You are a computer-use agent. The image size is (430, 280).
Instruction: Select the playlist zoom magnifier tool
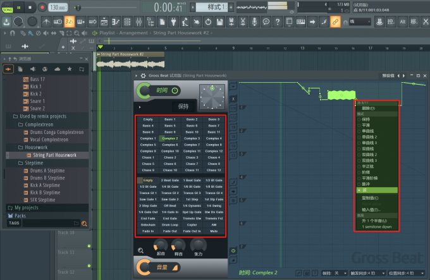click(x=77, y=33)
